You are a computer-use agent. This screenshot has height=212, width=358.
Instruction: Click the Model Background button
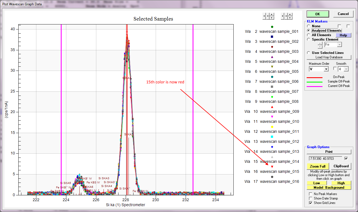coord(329,188)
